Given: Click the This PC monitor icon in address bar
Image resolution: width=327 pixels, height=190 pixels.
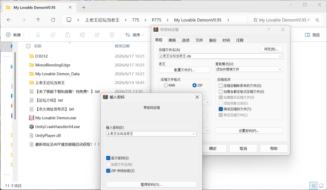Looking at the screenshot, I should click(x=69, y=20).
